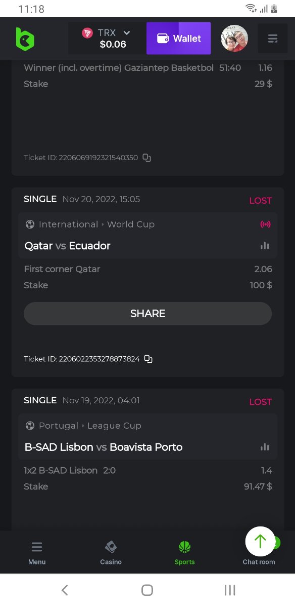The image size is (295, 608).
Task: Open the Chat room tab
Action: pyautogui.click(x=259, y=561)
